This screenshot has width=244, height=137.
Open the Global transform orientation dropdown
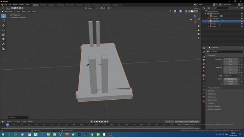(x=90, y=8)
